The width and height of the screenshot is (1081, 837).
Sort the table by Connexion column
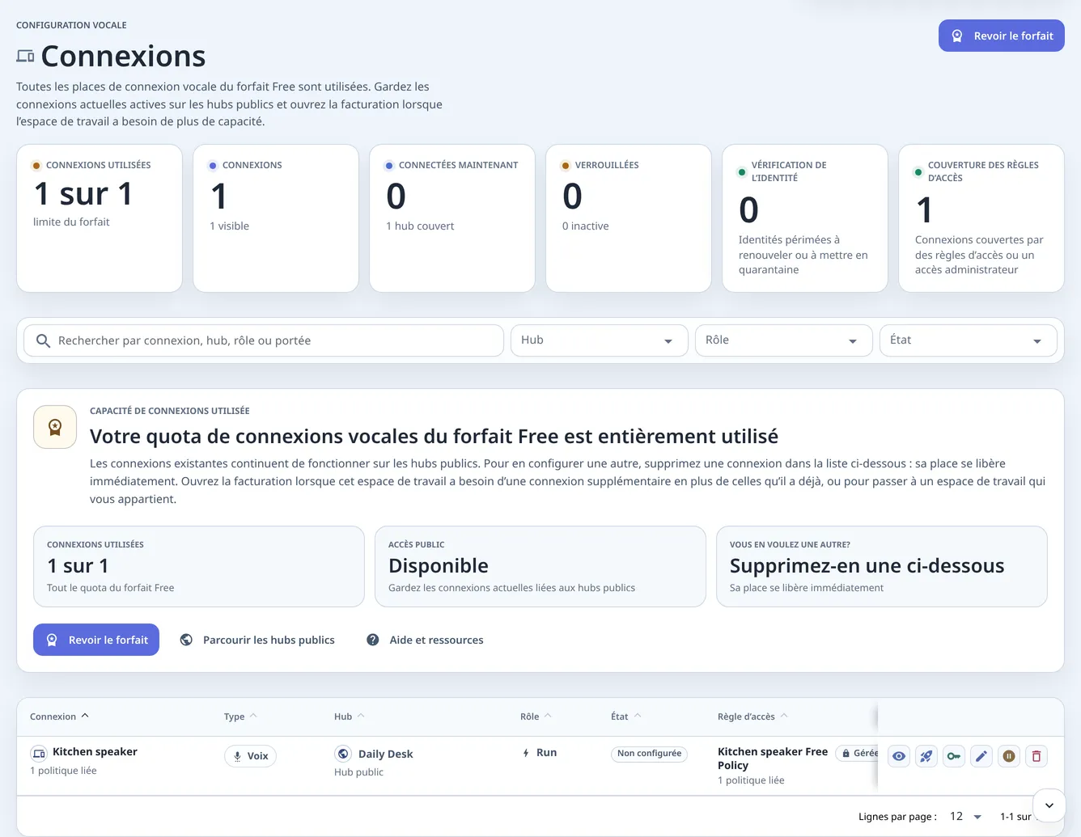(59, 717)
